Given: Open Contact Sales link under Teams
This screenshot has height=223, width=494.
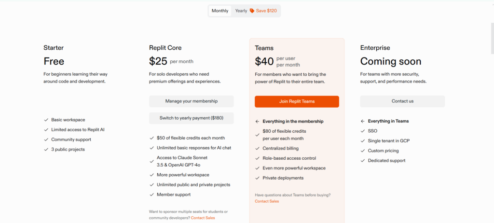Looking at the screenshot, I should point(267,201).
